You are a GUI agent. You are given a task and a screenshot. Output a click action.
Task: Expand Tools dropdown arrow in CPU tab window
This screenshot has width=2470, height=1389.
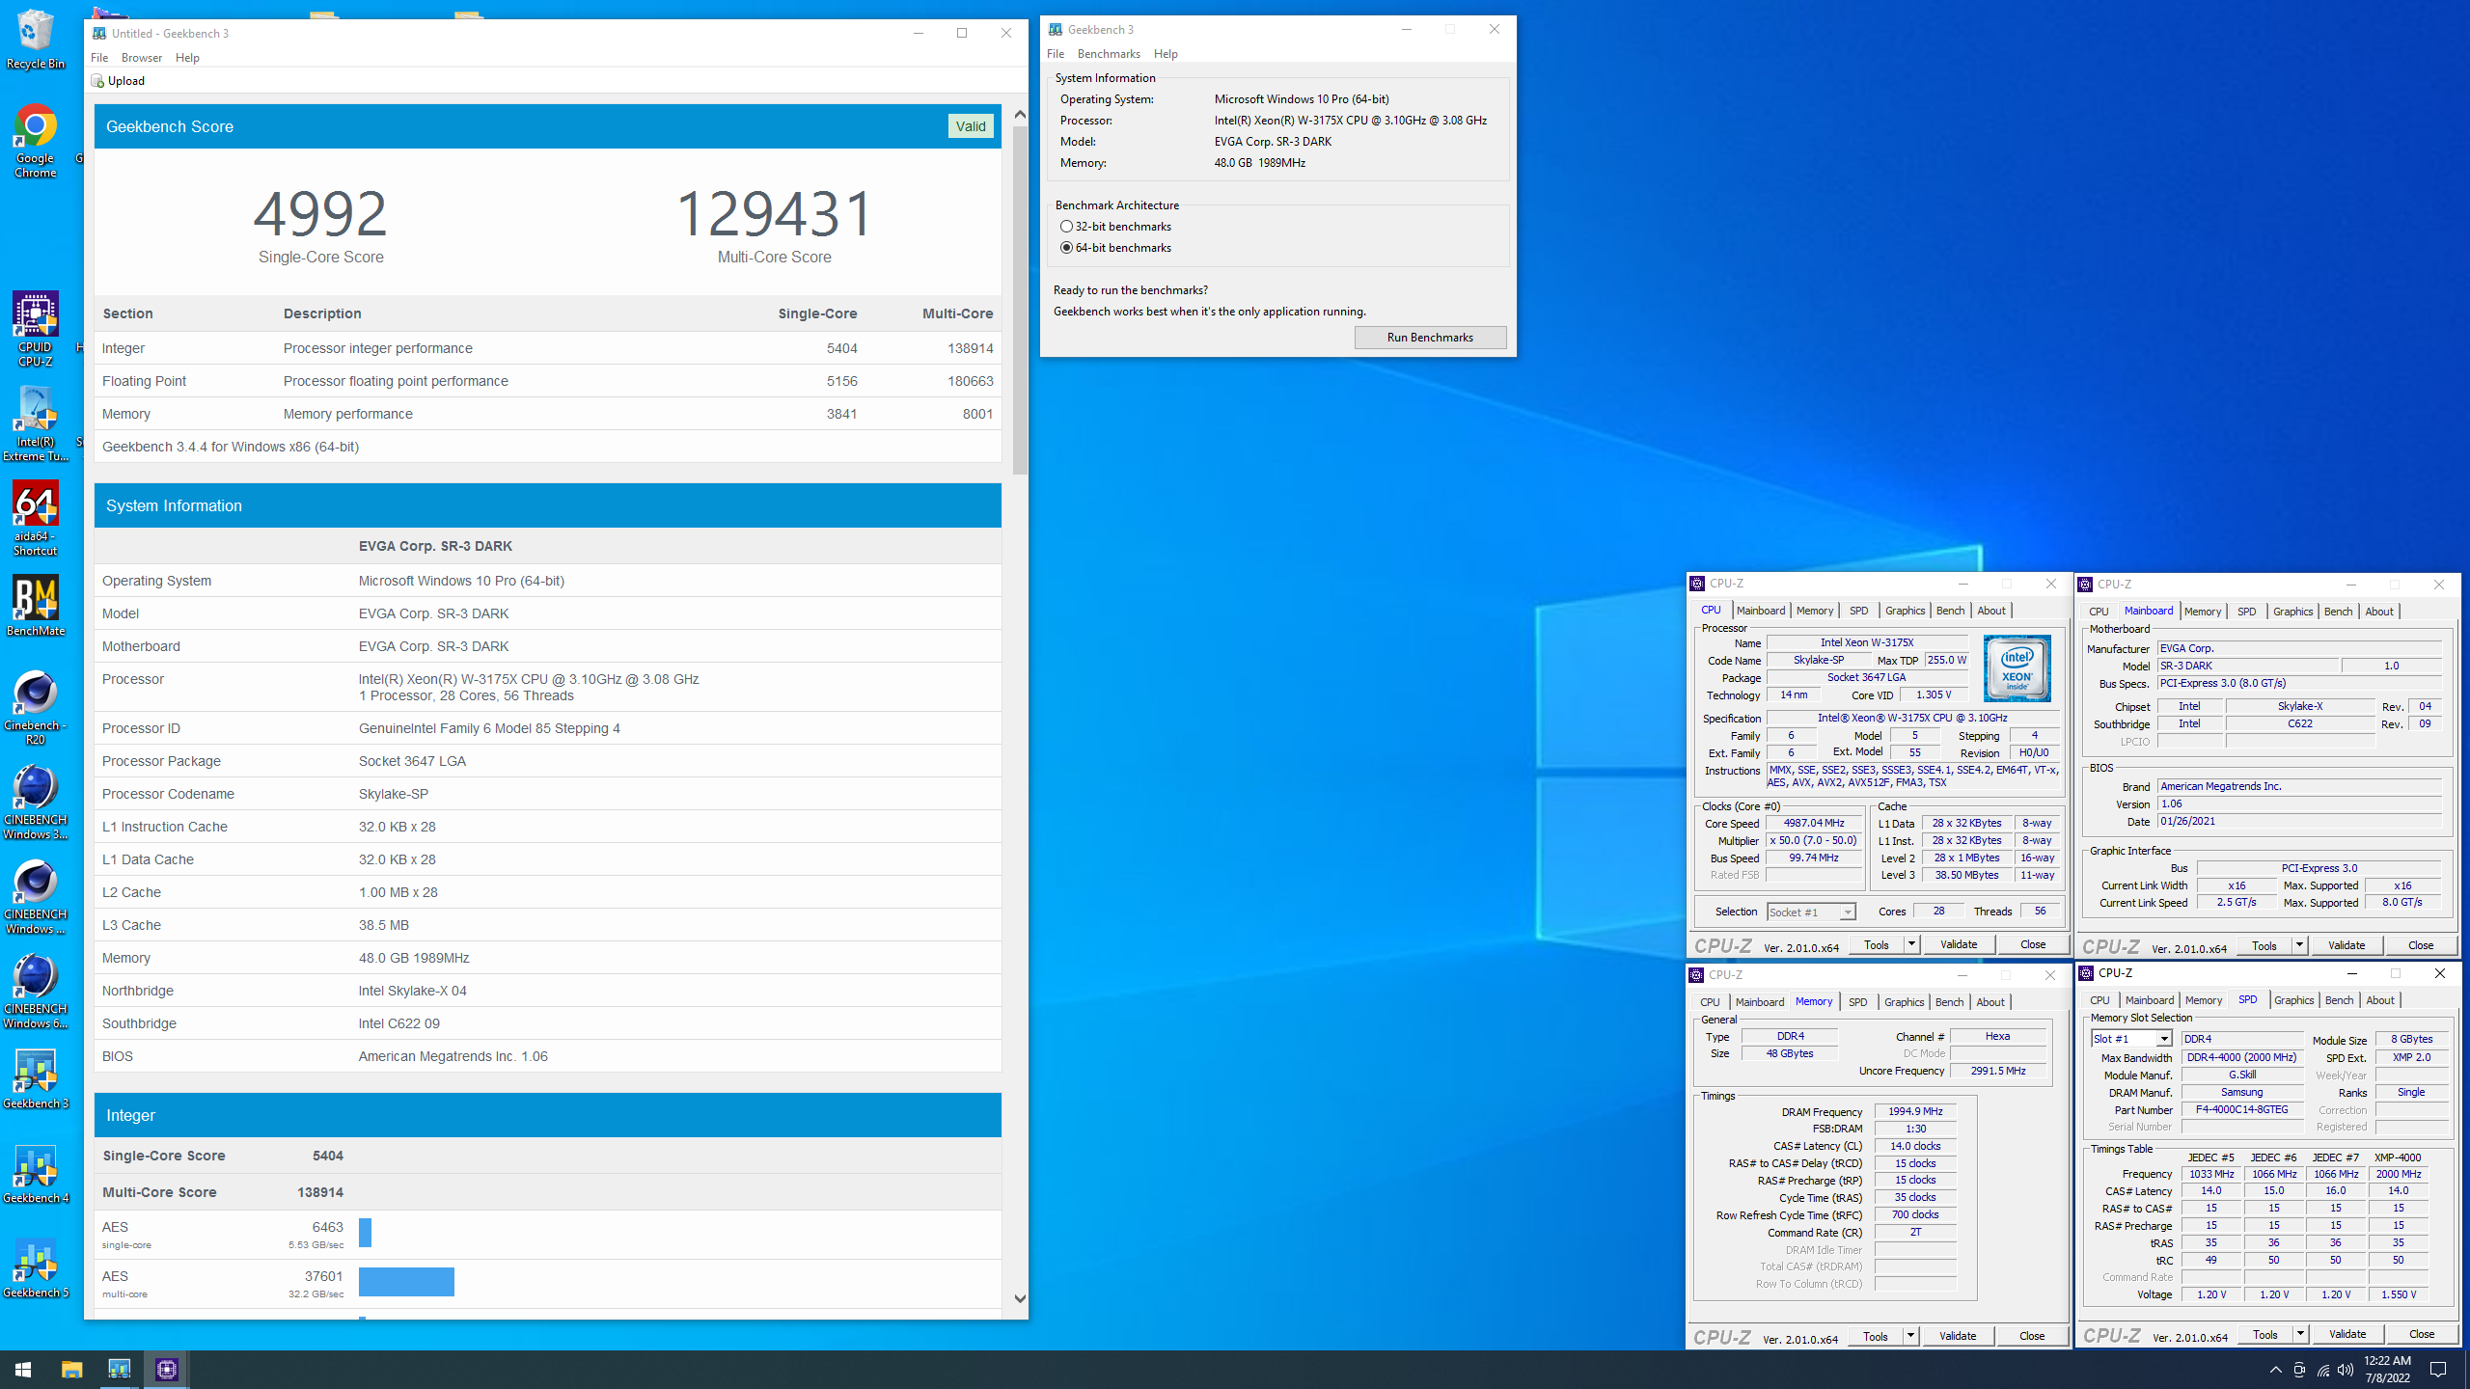tap(1911, 944)
